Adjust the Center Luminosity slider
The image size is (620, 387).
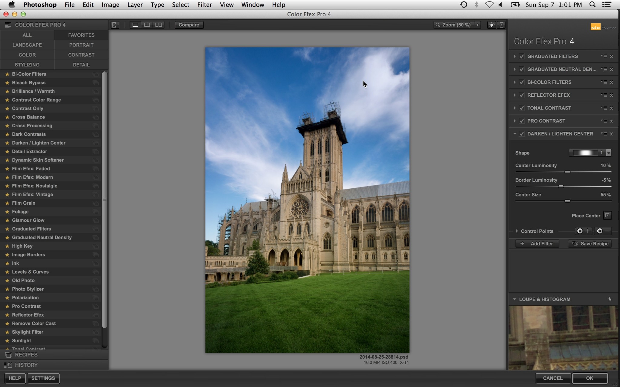point(567,172)
